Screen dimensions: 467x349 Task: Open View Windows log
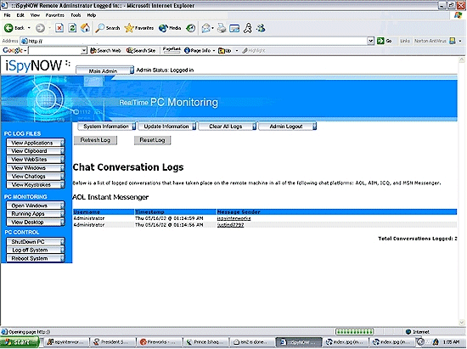click(x=35, y=168)
